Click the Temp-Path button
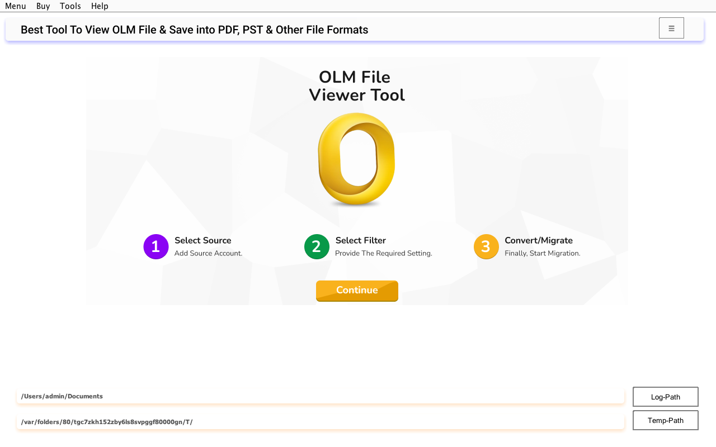Image resolution: width=716 pixels, height=447 pixels. (x=666, y=420)
